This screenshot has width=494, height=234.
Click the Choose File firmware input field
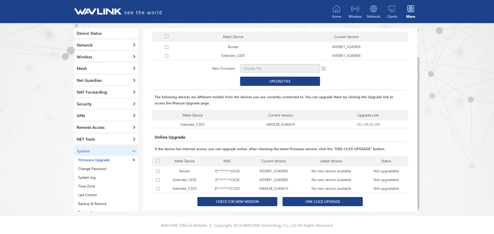(280, 68)
